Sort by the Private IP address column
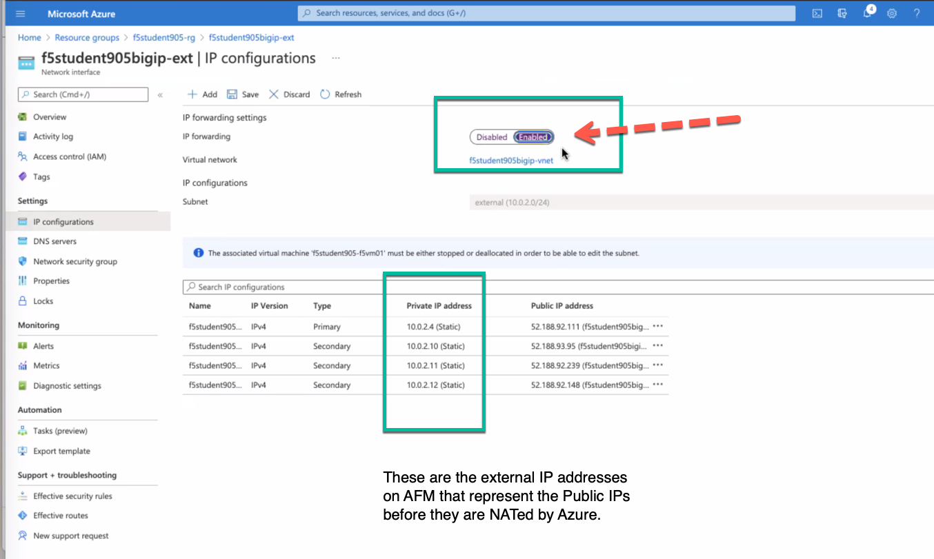 coord(439,306)
